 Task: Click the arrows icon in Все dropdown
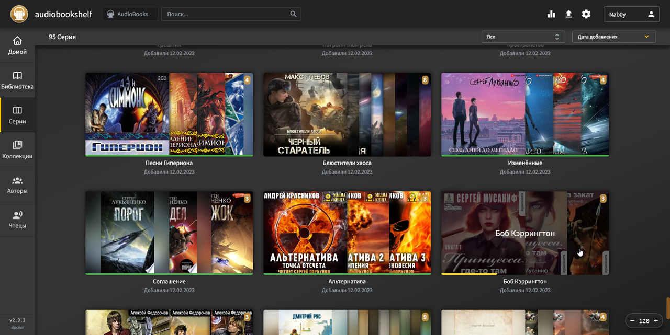[557, 37]
